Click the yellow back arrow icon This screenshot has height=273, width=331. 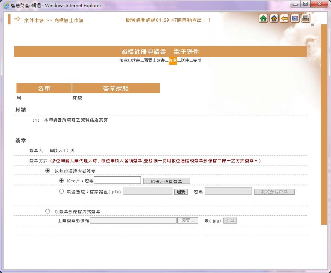pyautogui.click(x=284, y=18)
